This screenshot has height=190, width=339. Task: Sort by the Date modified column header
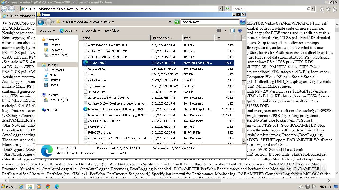(x=166, y=38)
